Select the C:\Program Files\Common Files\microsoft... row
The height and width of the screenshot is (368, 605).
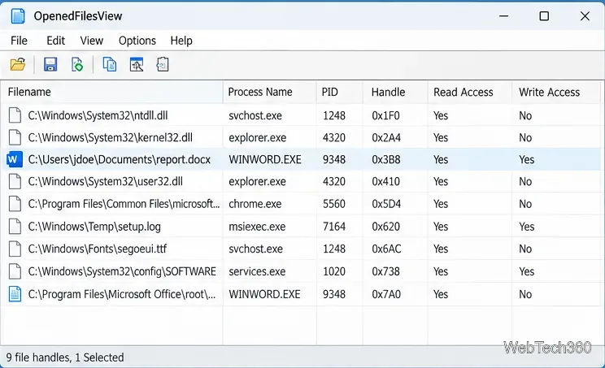(301, 204)
